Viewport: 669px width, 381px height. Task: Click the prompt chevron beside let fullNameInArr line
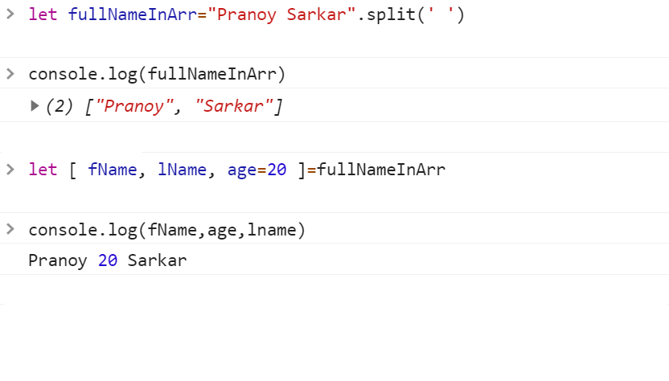pyautogui.click(x=10, y=14)
